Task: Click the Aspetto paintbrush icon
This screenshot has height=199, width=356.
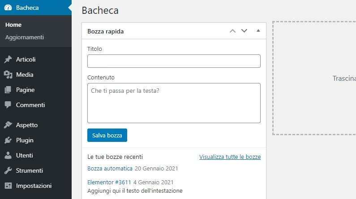Action: pos(8,125)
